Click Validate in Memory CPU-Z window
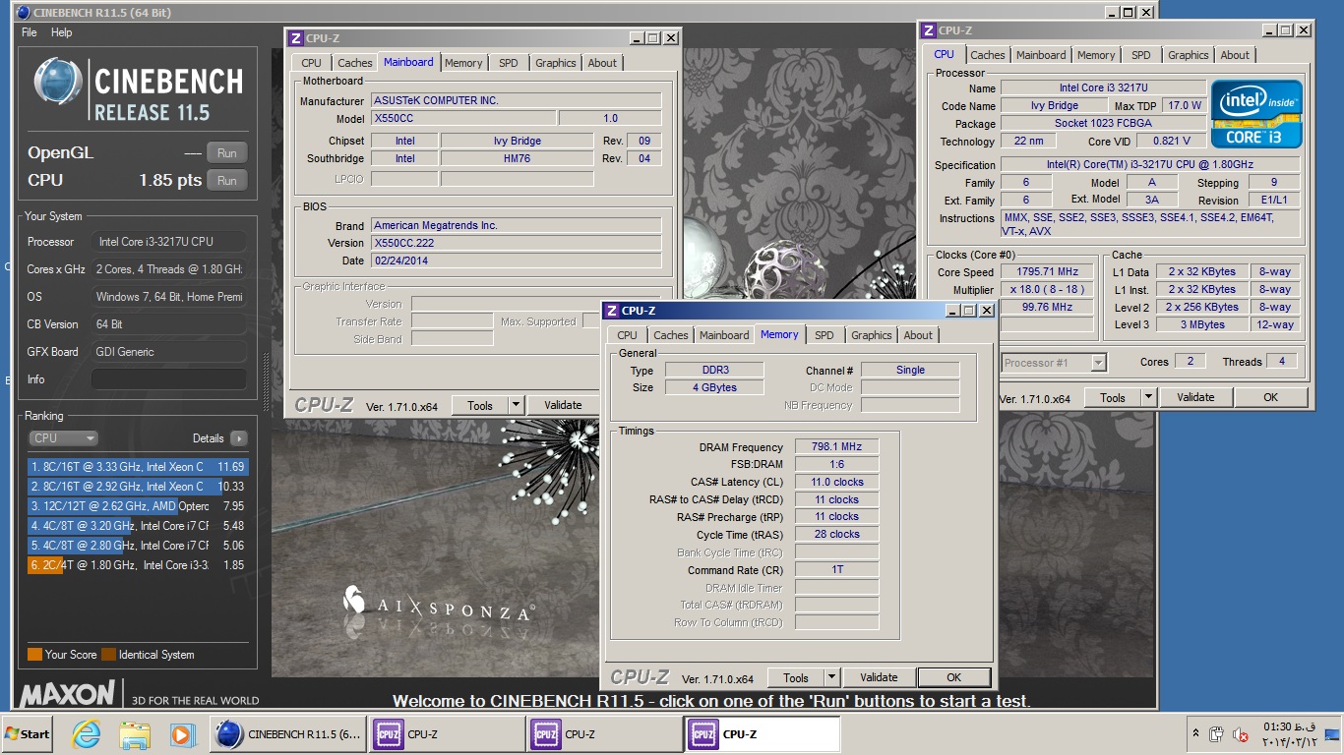 click(x=879, y=677)
